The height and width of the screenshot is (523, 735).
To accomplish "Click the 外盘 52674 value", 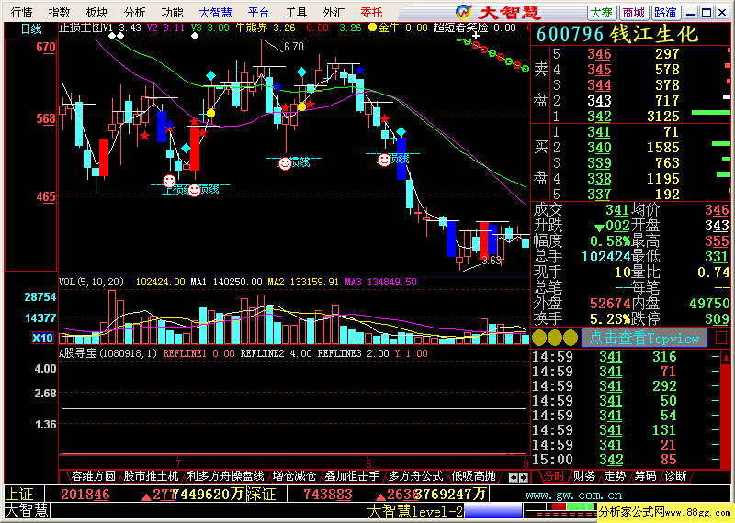I will [x=609, y=304].
